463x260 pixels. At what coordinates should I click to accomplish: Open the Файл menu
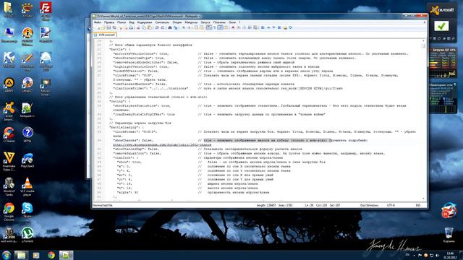(97, 22)
